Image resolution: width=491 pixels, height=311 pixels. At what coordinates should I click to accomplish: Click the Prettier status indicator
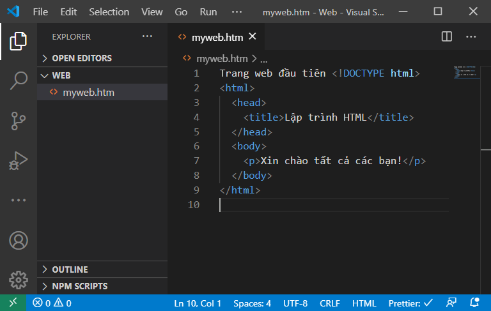410,303
